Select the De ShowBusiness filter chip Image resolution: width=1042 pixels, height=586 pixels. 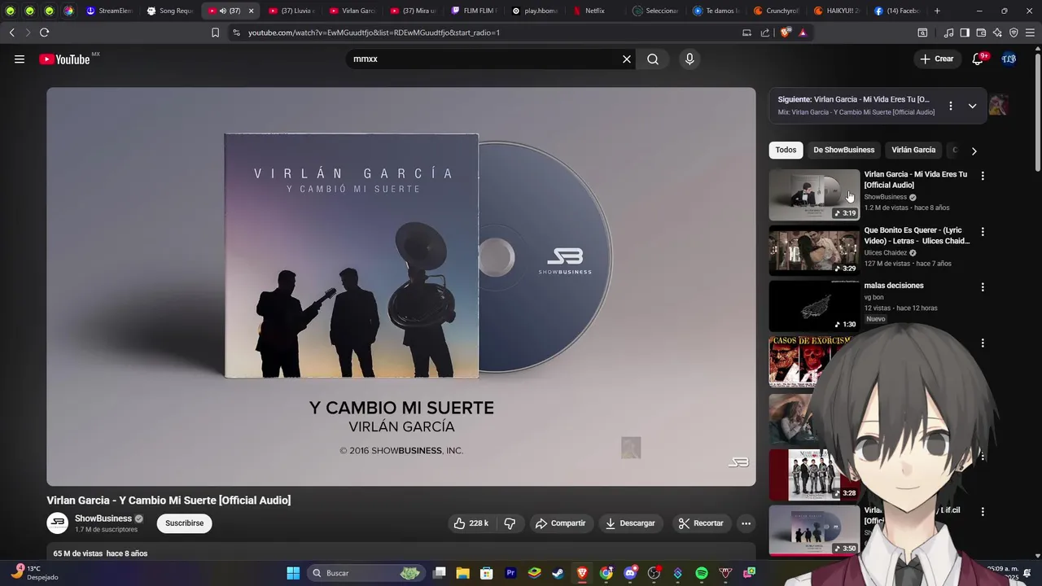(844, 150)
